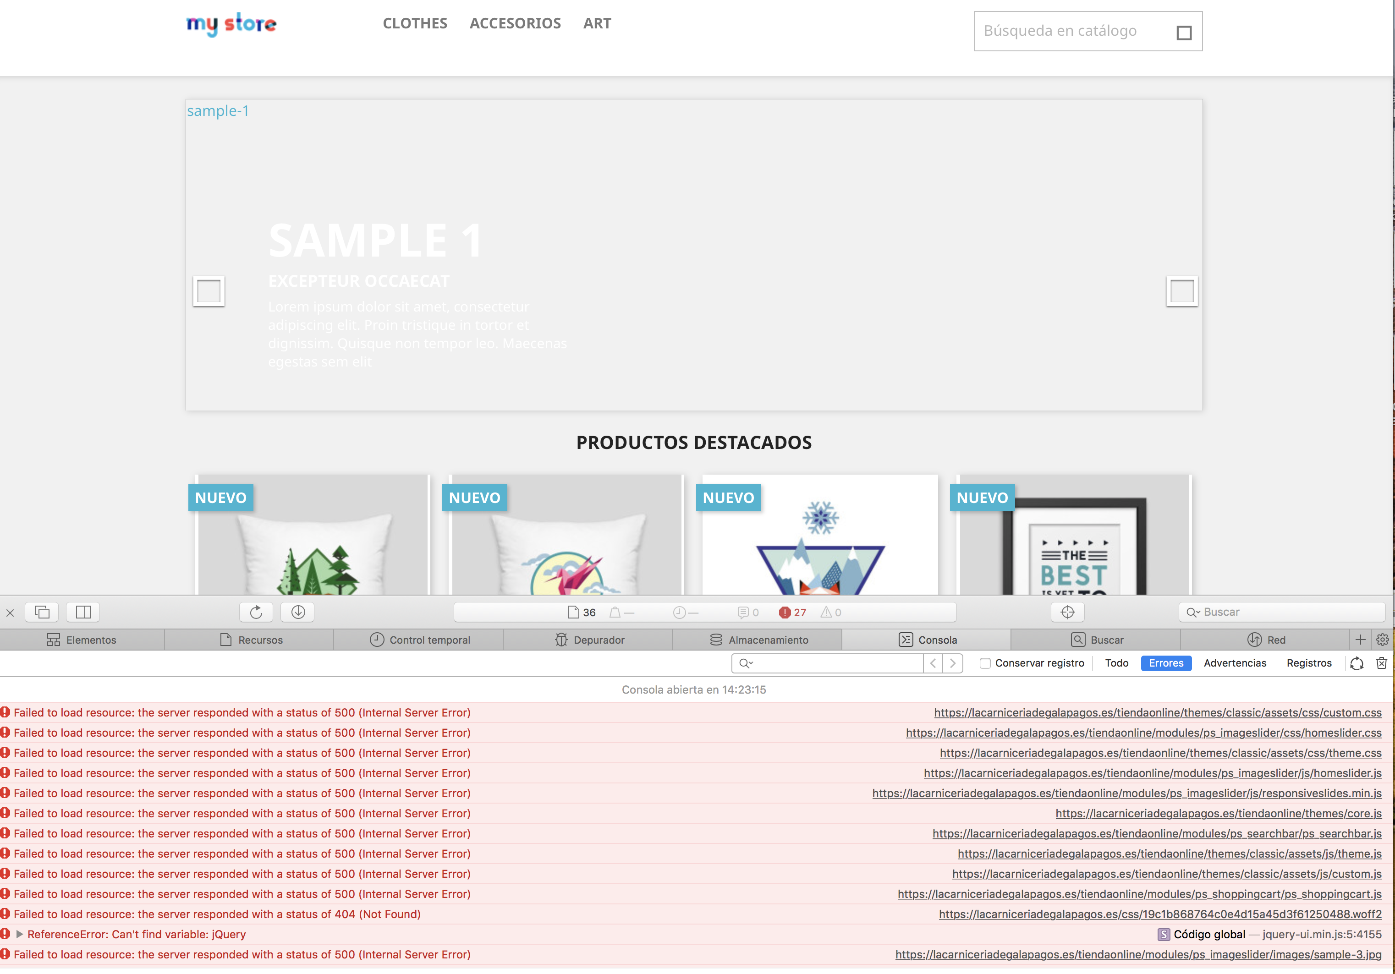1395x974 pixels.
Task: Expand the ReferenceError jQuery disclosure triangle
Action: click(19, 934)
